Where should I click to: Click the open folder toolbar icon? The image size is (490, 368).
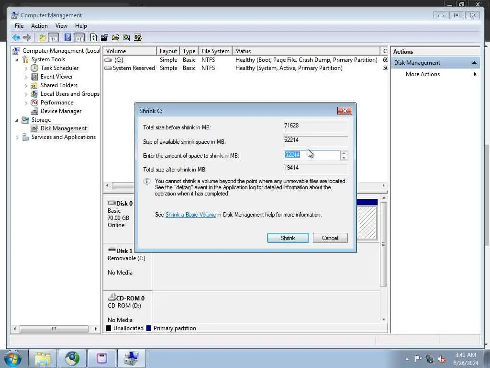click(x=115, y=38)
